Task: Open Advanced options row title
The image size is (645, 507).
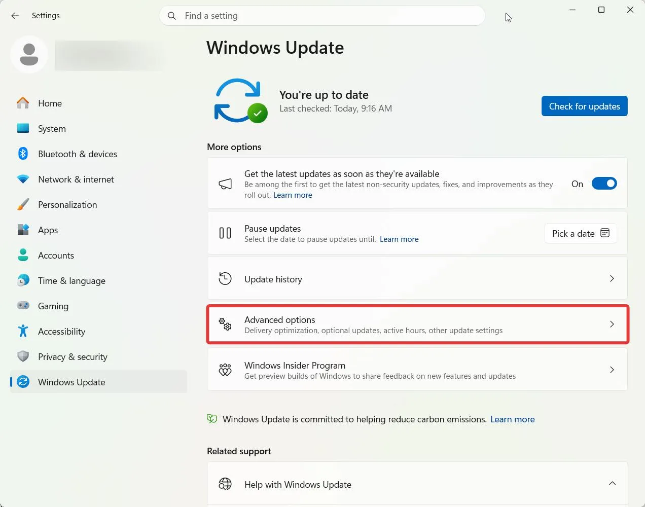Action: tap(279, 320)
